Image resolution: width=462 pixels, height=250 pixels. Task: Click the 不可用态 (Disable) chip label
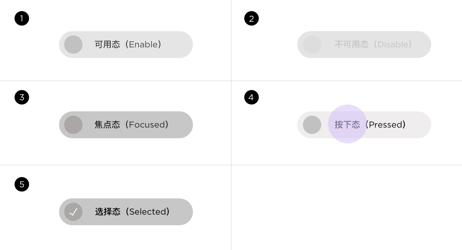click(373, 44)
